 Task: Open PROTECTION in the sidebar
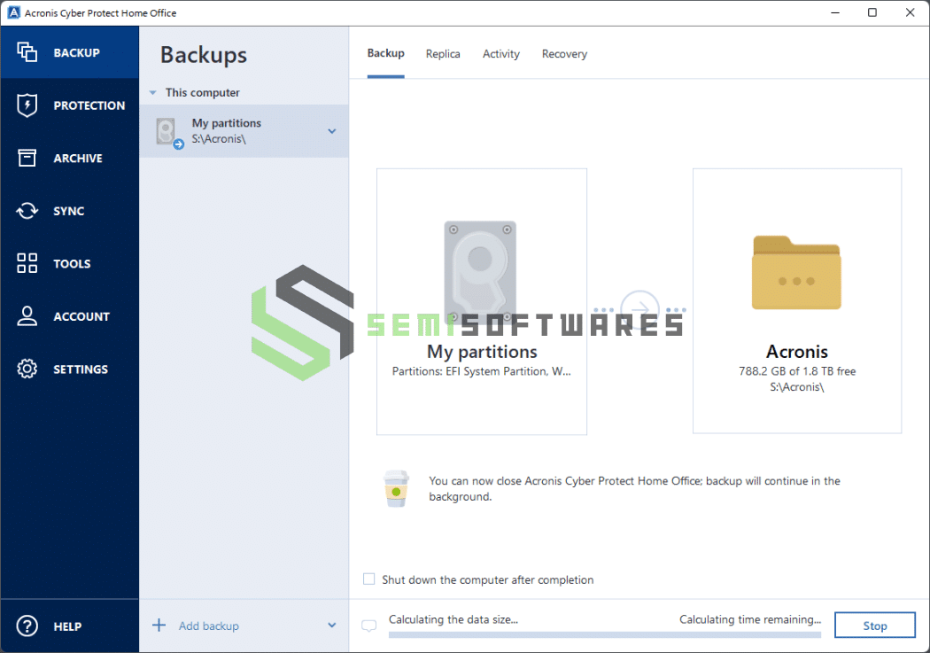(x=70, y=105)
